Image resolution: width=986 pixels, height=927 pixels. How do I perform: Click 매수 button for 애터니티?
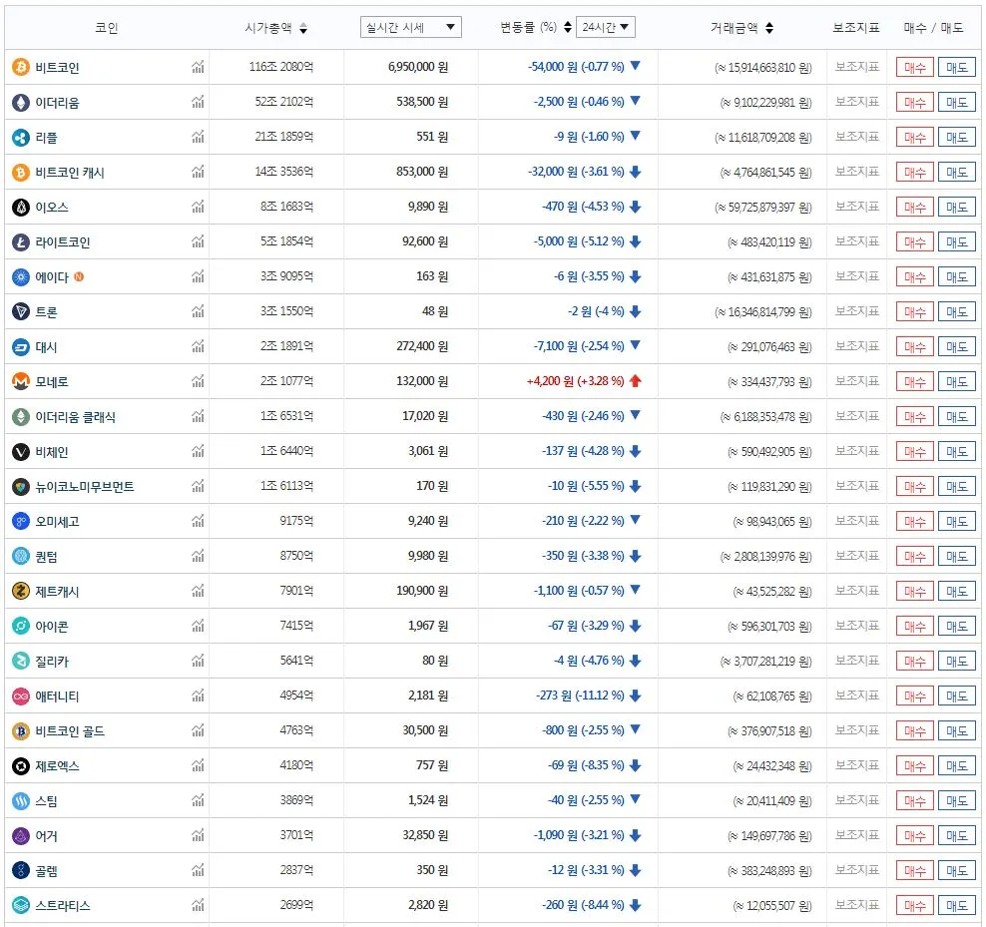click(x=914, y=696)
